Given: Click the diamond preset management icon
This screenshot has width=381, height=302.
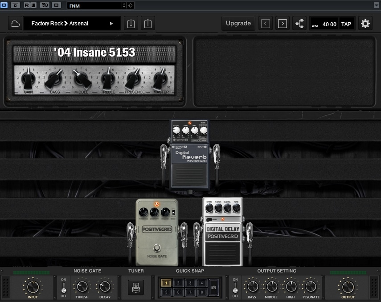Looking at the screenshot, I should coord(131,5).
